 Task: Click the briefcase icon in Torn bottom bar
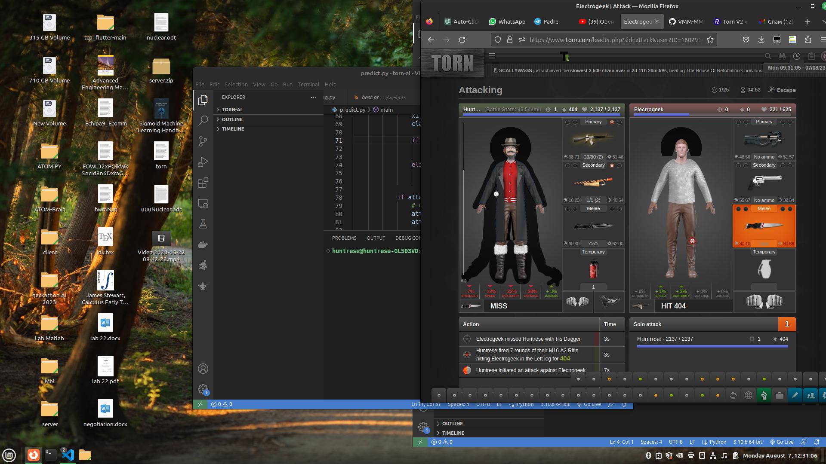[x=780, y=395]
